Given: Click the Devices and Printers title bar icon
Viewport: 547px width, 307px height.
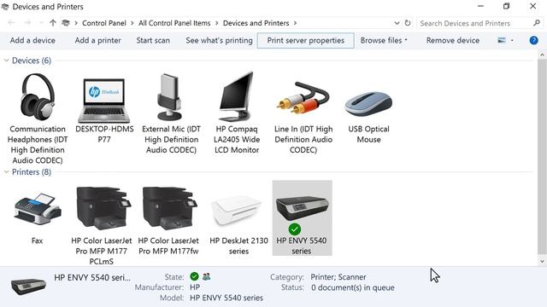Looking at the screenshot, I should point(5,7).
